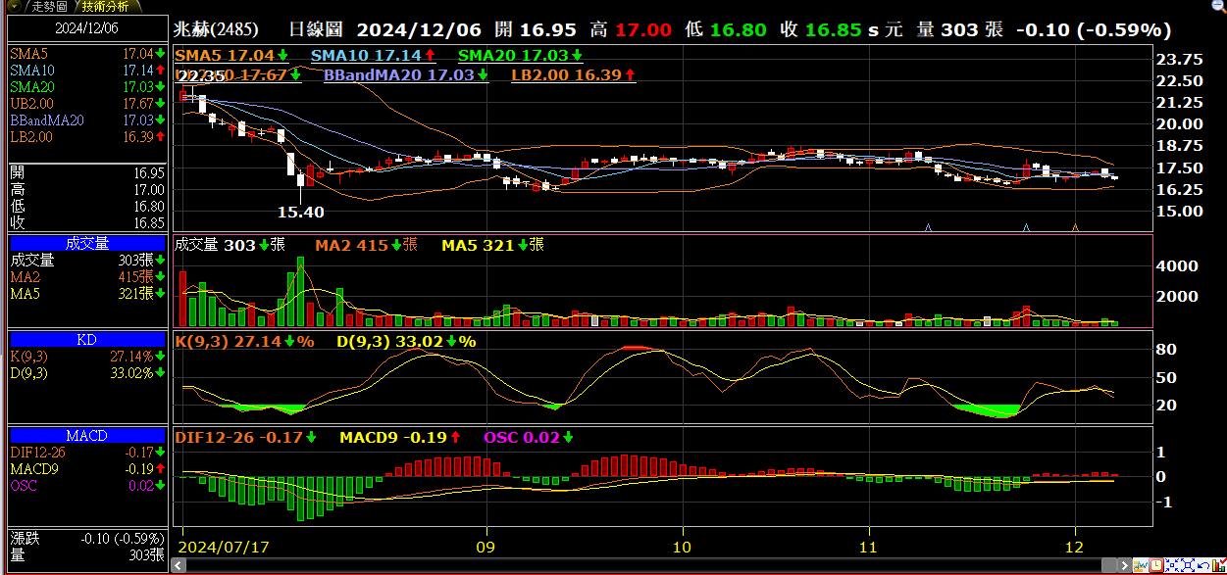Image resolution: width=1227 pixels, height=575 pixels.
Task: Click the SMA20 17.03 chart legend
Action: click(x=521, y=56)
